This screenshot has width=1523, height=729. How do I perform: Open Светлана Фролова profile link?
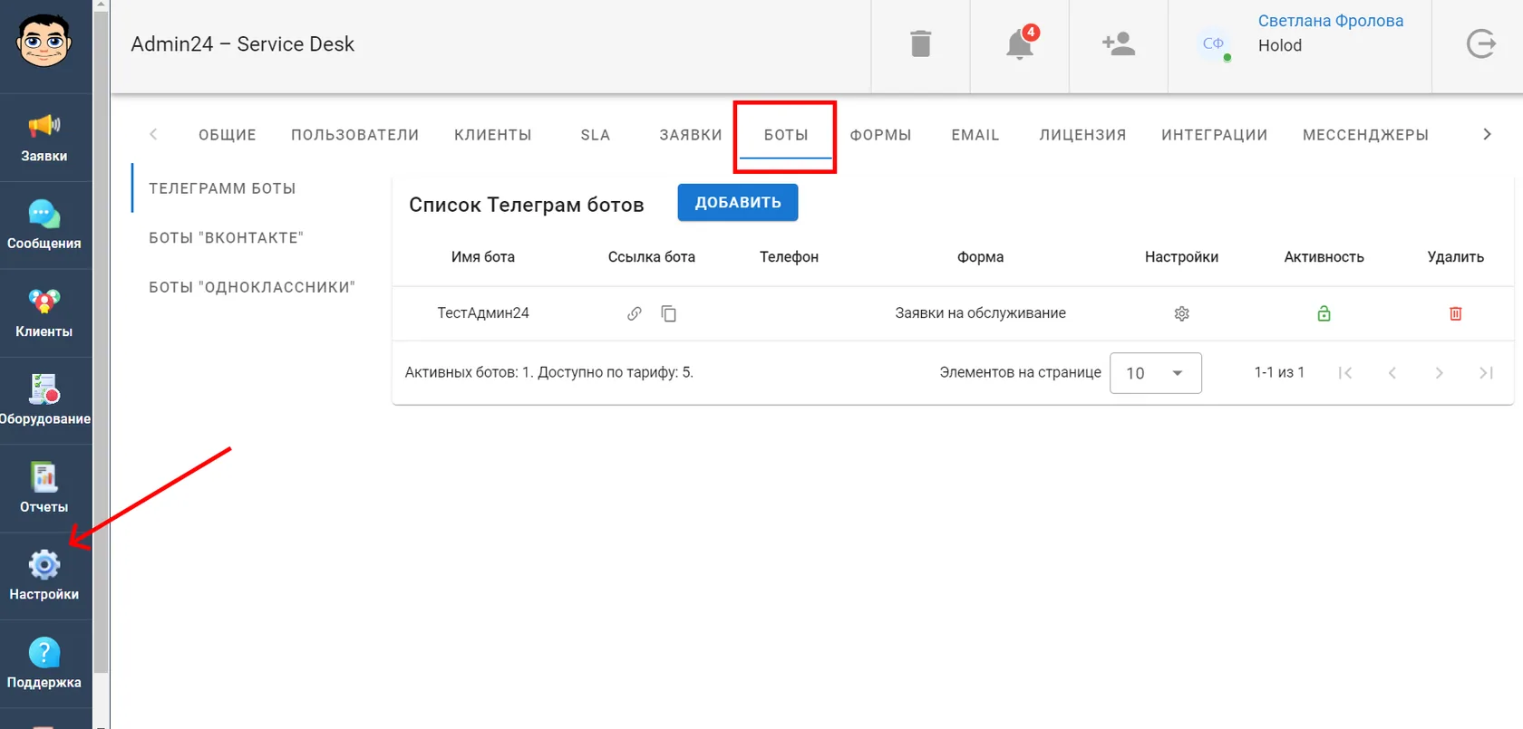click(x=1330, y=21)
